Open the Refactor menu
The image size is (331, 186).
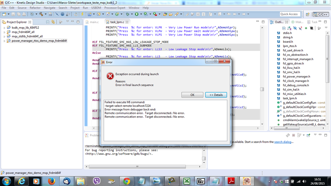(35, 8)
